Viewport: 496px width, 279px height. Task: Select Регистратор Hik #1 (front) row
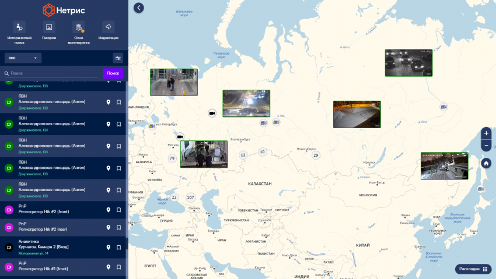click(x=63, y=267)
